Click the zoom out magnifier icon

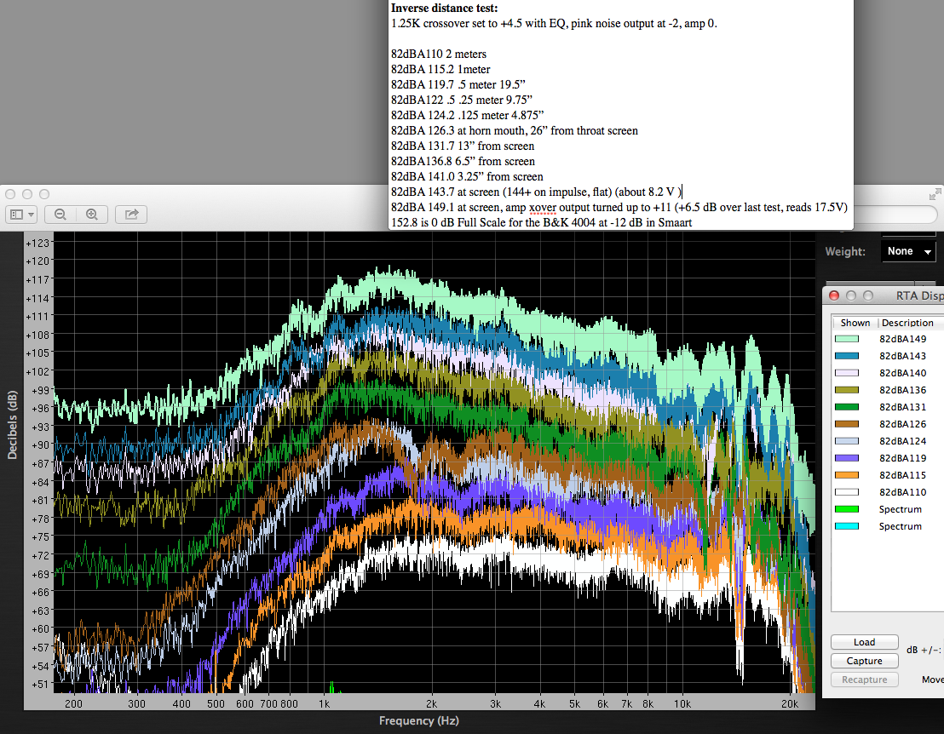(x=60, y=215)
